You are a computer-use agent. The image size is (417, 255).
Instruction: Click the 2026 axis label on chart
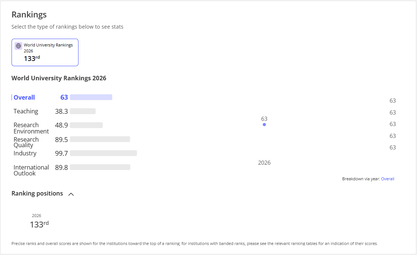[264, 162]
